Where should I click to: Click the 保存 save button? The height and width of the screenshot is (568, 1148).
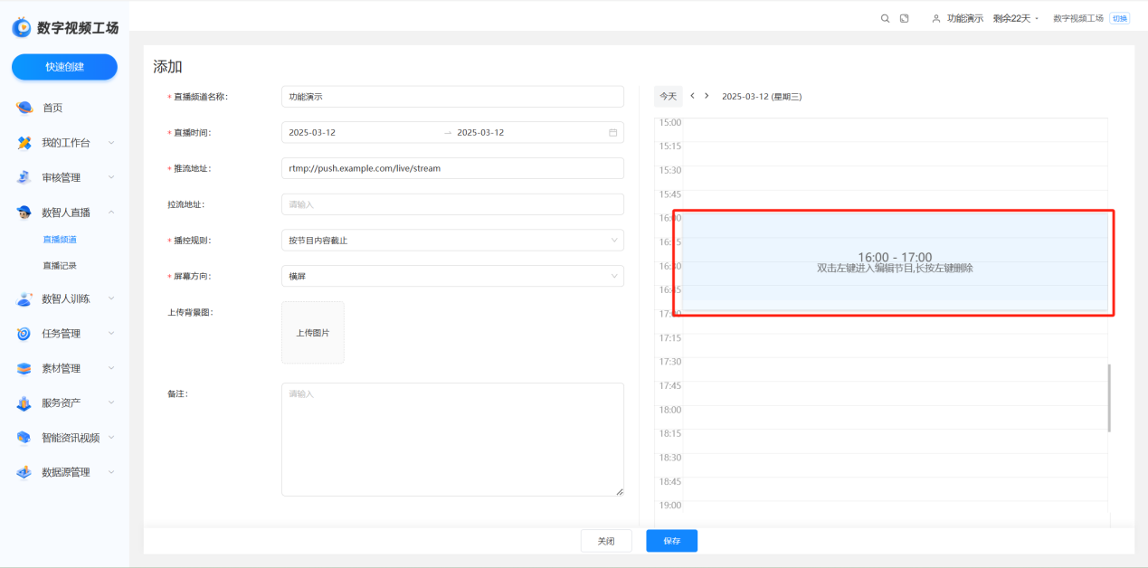pos(671,541)
